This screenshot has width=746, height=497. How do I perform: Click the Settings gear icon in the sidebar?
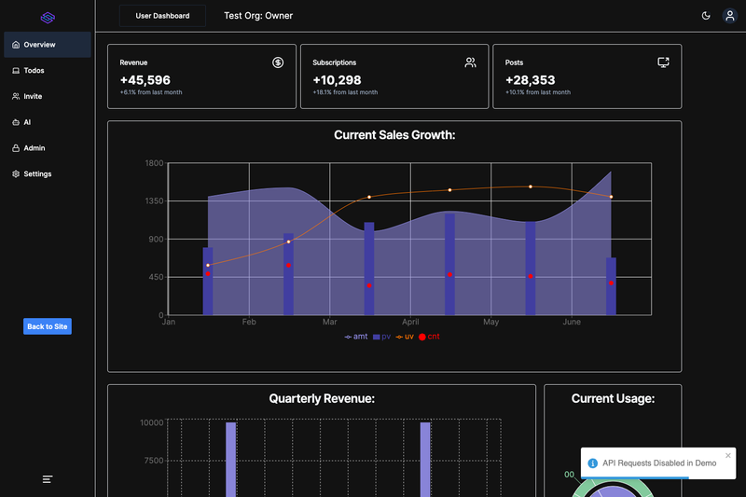(x=16, y=174)
